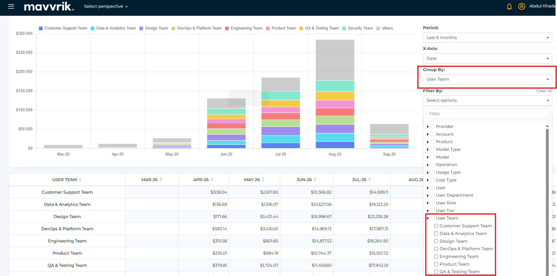Toggle Data & Analytics Team legend swatch

93,28
